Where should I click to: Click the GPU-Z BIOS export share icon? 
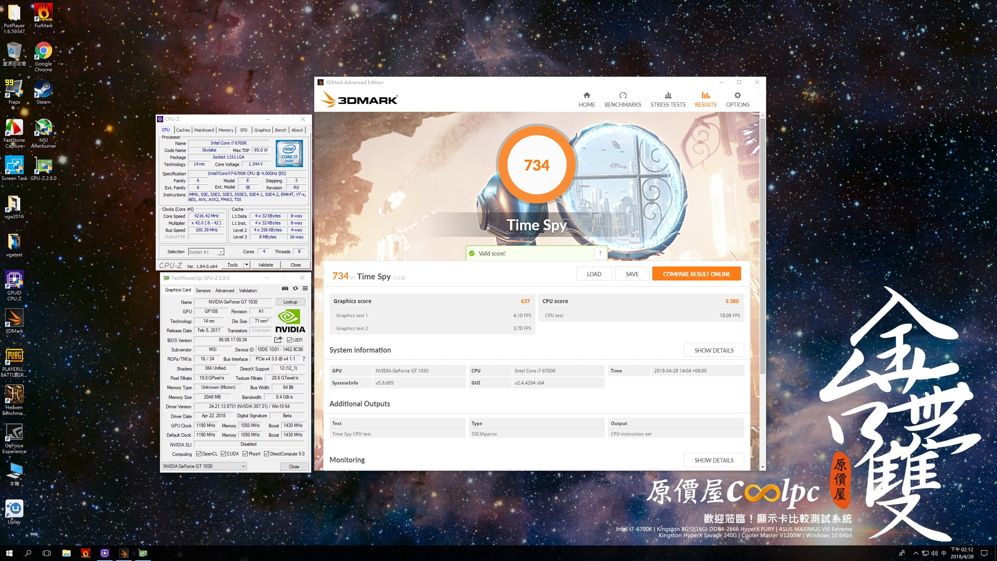pos(278,340)
